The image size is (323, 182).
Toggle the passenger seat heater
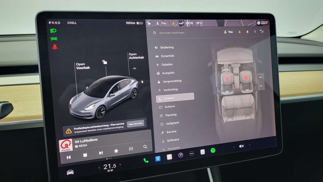pos(246,78)
